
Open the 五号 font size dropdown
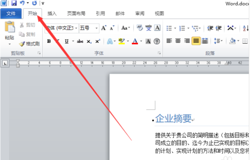pyautogui.click(x=96, y=28)
